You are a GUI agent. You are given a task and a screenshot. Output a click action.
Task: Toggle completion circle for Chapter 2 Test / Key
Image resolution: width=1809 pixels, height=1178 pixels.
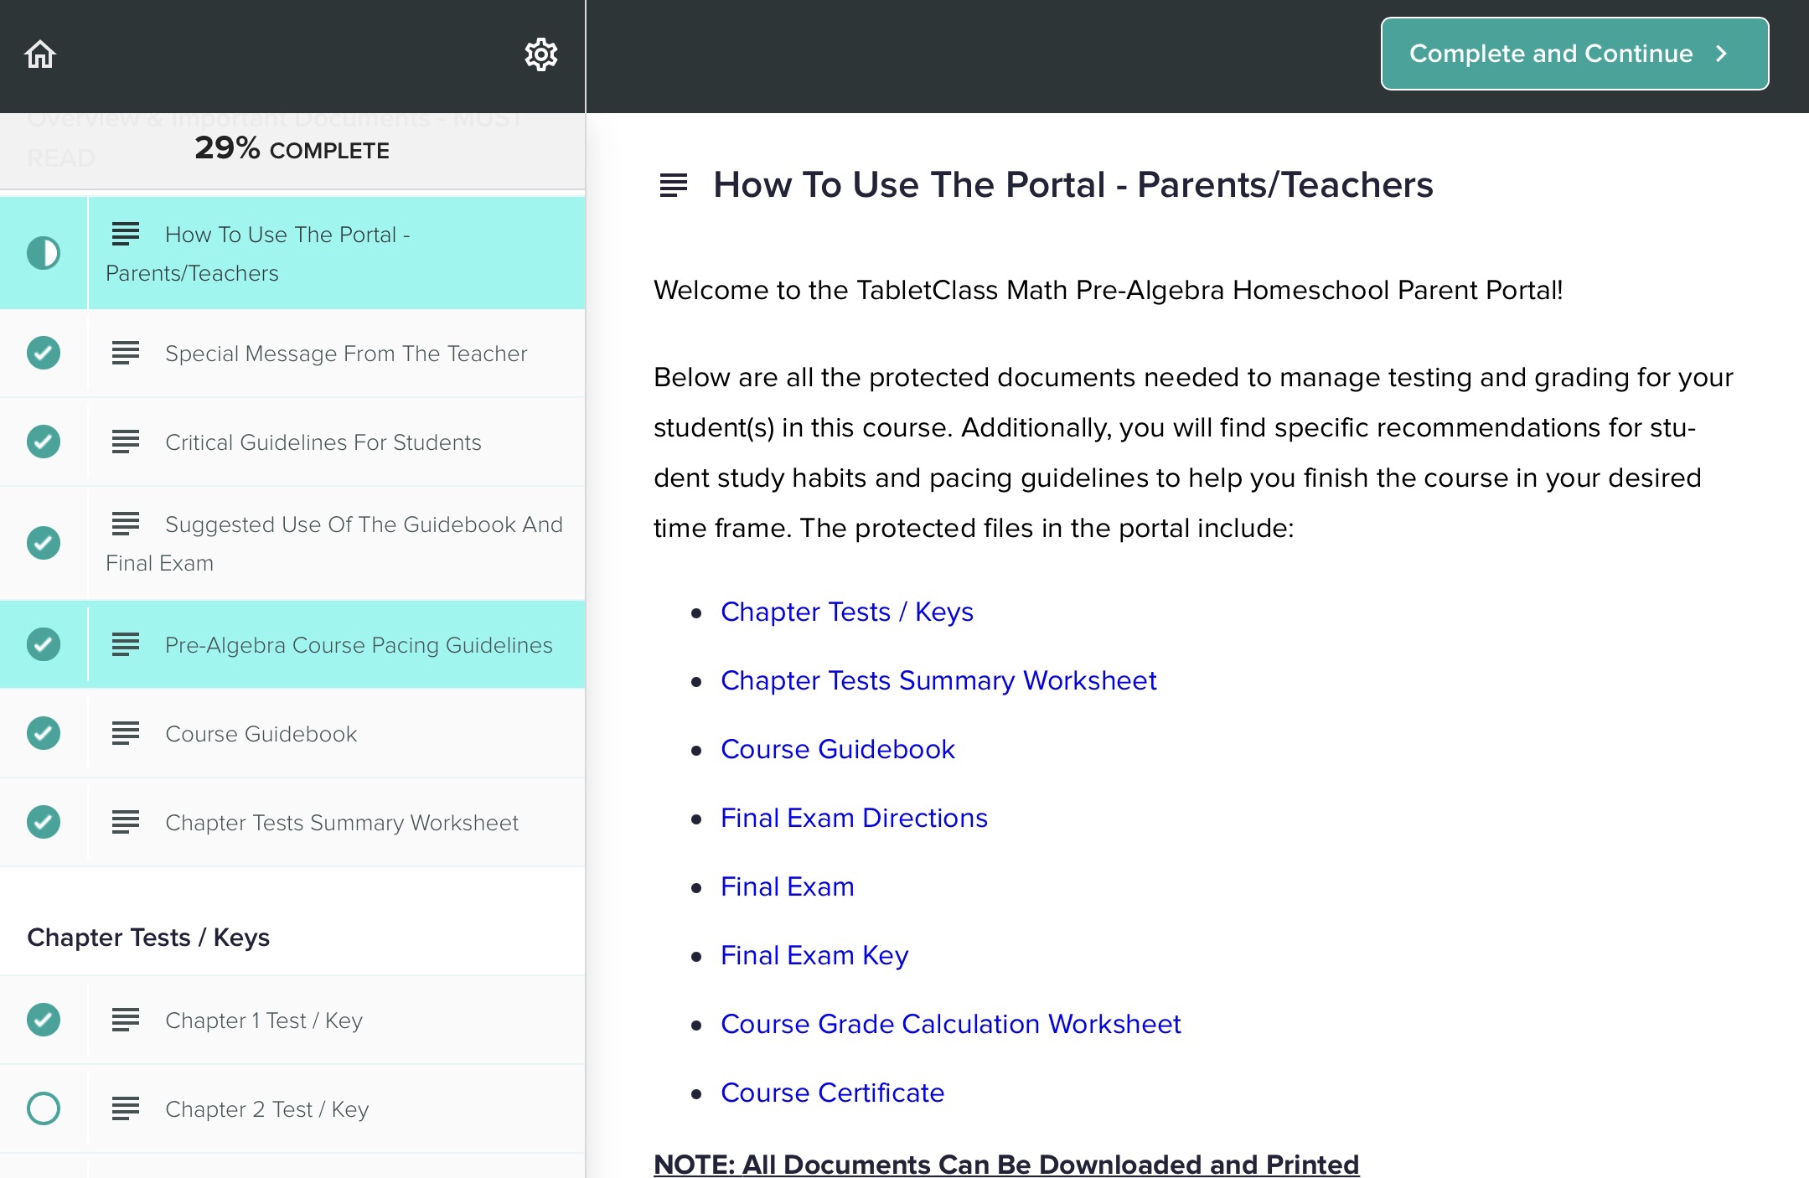click(x=43, y=1108)
